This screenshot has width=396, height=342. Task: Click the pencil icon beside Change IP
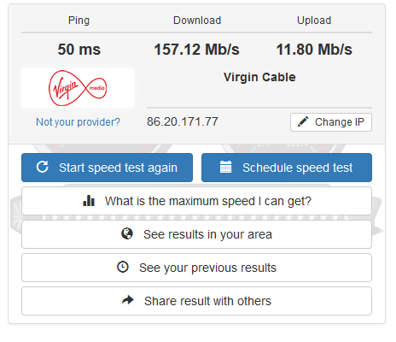point(303,121)
